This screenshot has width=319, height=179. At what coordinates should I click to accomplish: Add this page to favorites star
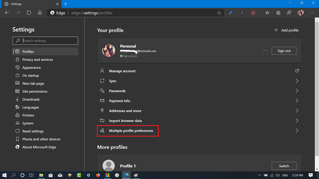[219, 13]
